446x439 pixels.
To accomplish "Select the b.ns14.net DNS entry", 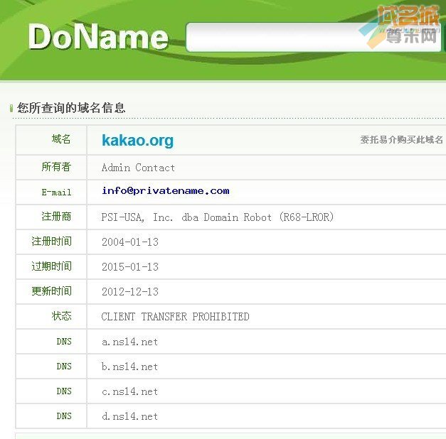I will [x=129, y=367].
